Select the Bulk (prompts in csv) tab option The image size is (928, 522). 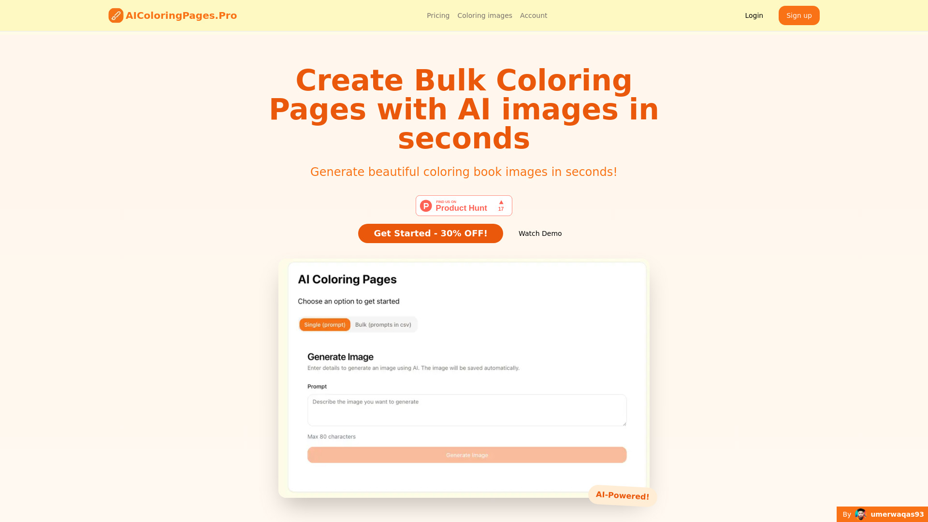(383, 324)
